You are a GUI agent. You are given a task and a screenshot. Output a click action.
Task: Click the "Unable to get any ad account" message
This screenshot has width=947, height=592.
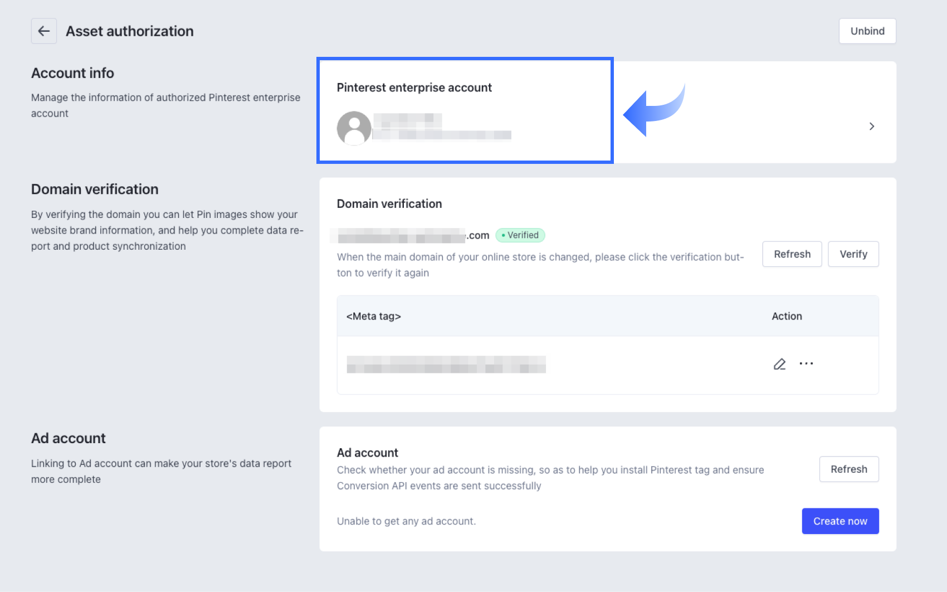[x=406, y=521]
